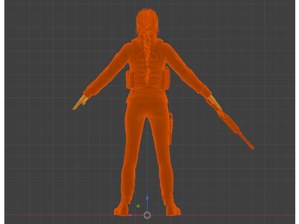Click the holstered pistol on the character's thigh
This screenshot has width=299, height=224.
pos(171,129)
